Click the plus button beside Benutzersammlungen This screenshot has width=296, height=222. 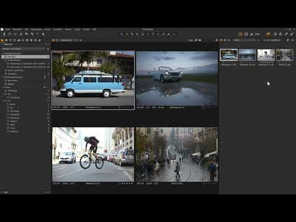tap(45, 77)
